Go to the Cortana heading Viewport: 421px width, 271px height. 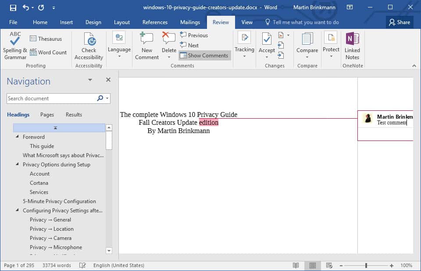pos(39,183)
